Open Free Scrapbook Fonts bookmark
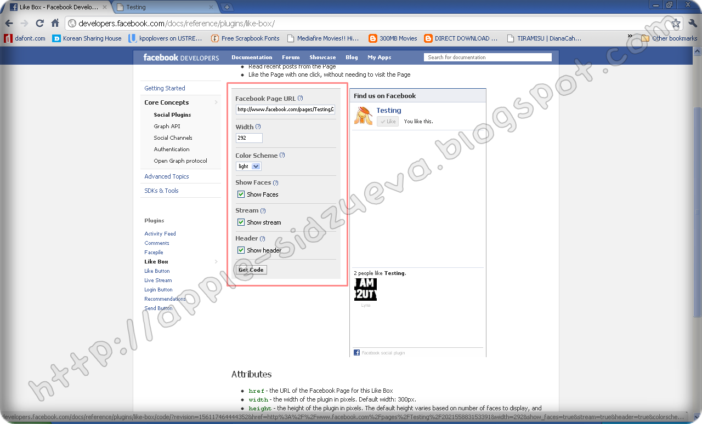Screen dimensions: 702x424 coord(246,38)
